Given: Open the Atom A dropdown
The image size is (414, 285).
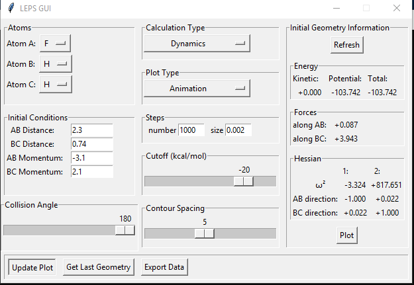Looking at the screenshot, I should (55, 43).
